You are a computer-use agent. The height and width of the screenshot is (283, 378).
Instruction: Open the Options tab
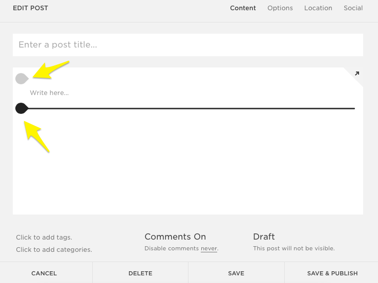click(280, 8)
